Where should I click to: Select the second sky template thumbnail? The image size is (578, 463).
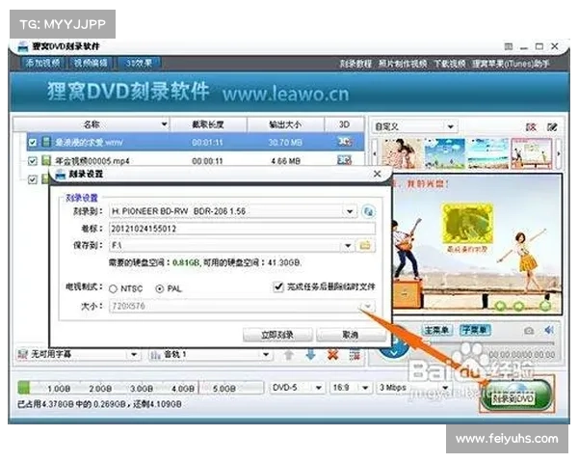444,153
